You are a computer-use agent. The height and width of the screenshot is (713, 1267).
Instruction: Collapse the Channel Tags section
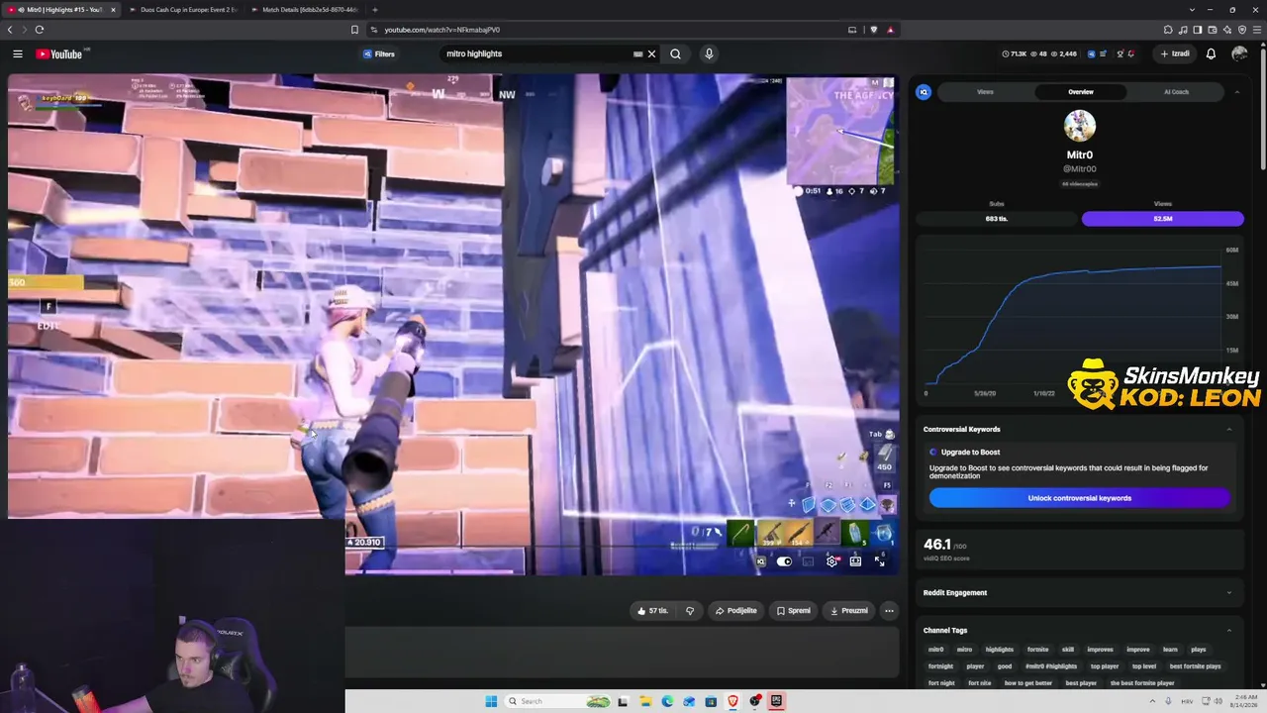[x=1229, y=630]
